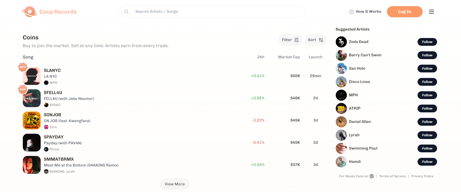Expand the list with View More

[x=175, y=184]
